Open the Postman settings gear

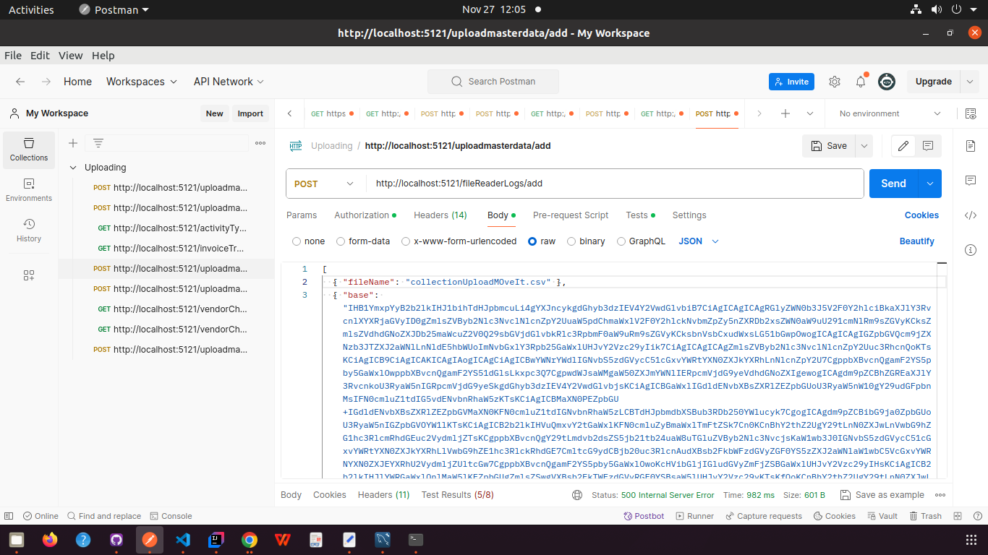click(x=835, y=82)
